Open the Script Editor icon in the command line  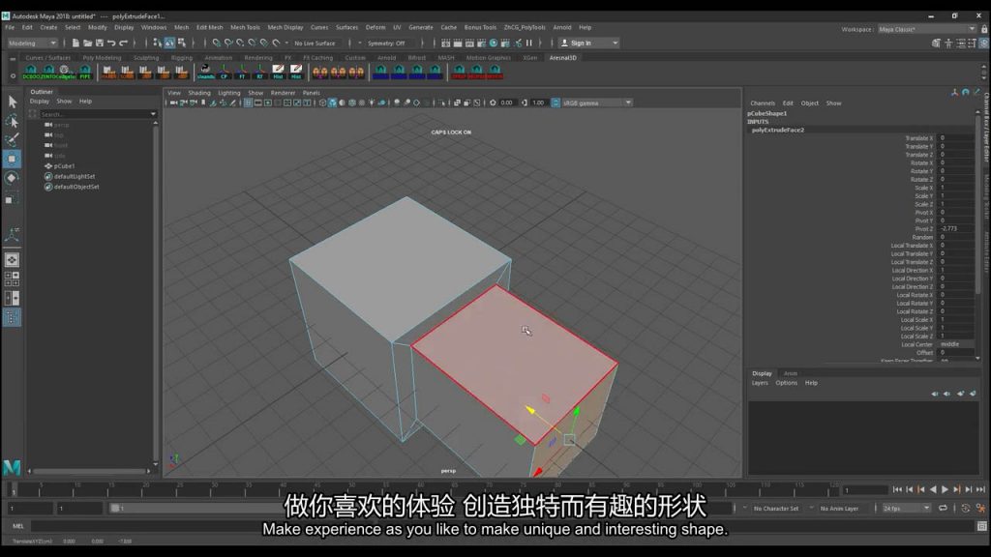pyautogui.click(x=981, y=526)
